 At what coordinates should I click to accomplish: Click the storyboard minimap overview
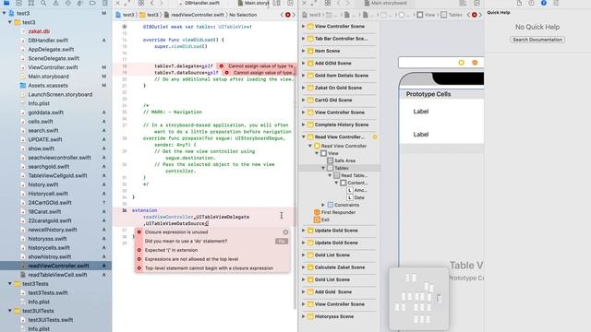(x=418, y=299)
